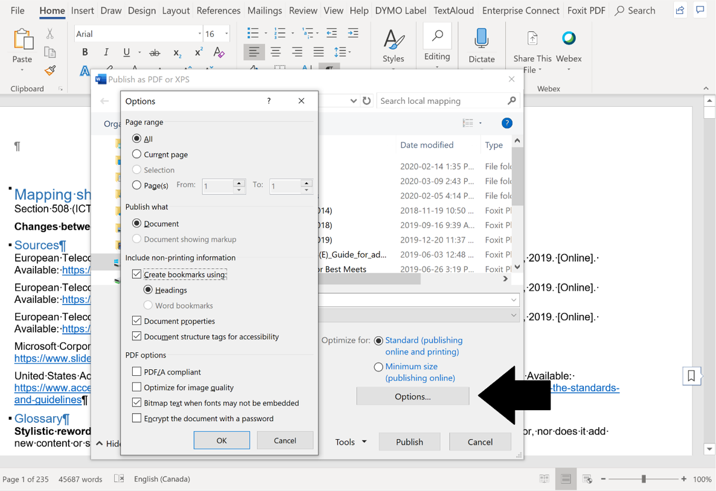Toggle subscript formatting

point(176,52)
